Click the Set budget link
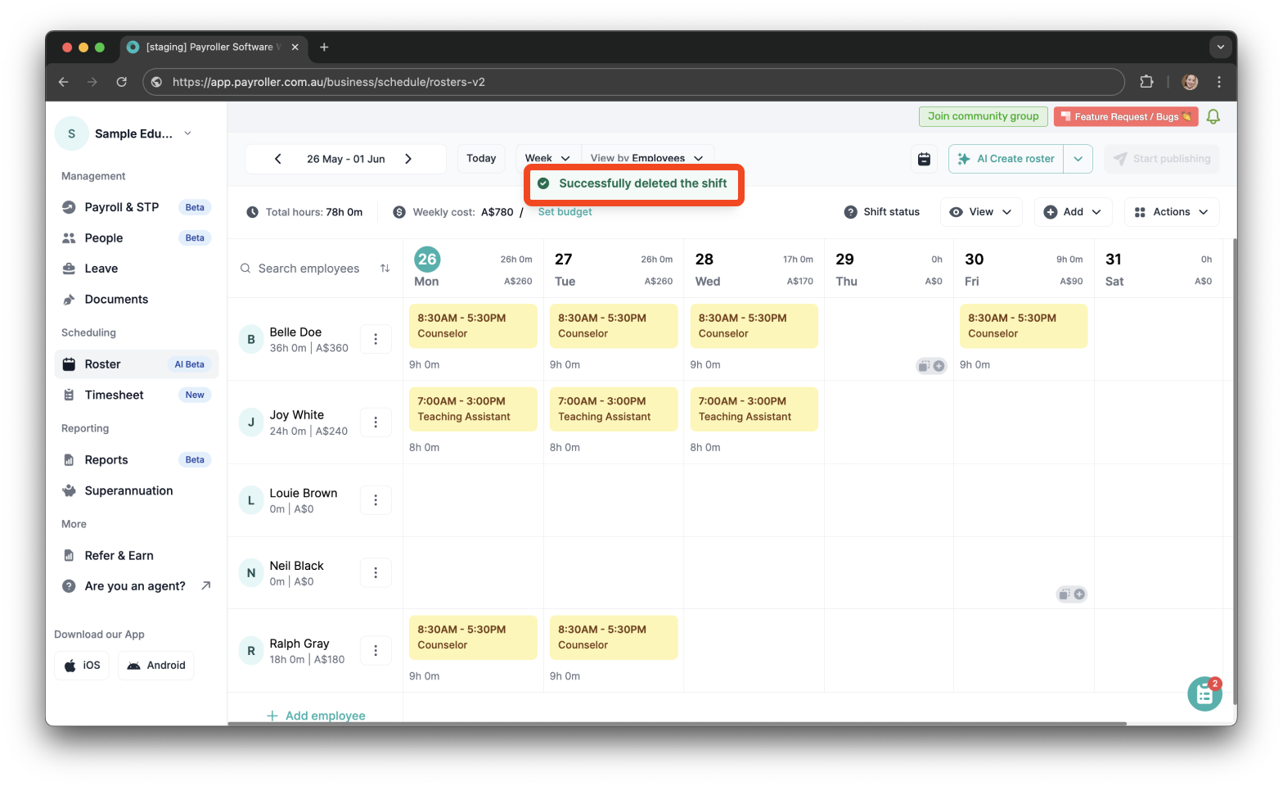1283x786 pixels. pos(565,212)
